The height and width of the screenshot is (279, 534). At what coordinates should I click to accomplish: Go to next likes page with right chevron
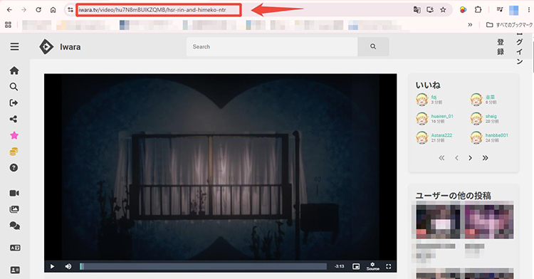tap(471, 158)
